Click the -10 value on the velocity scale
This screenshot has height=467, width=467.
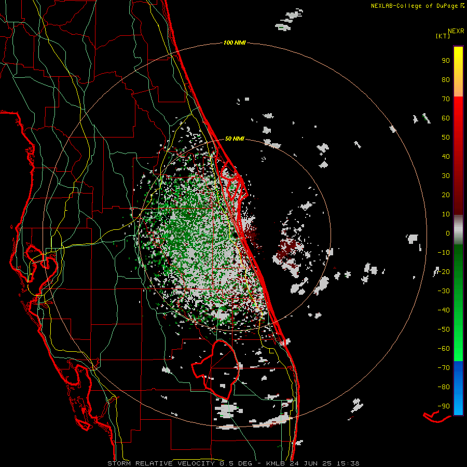444,253
